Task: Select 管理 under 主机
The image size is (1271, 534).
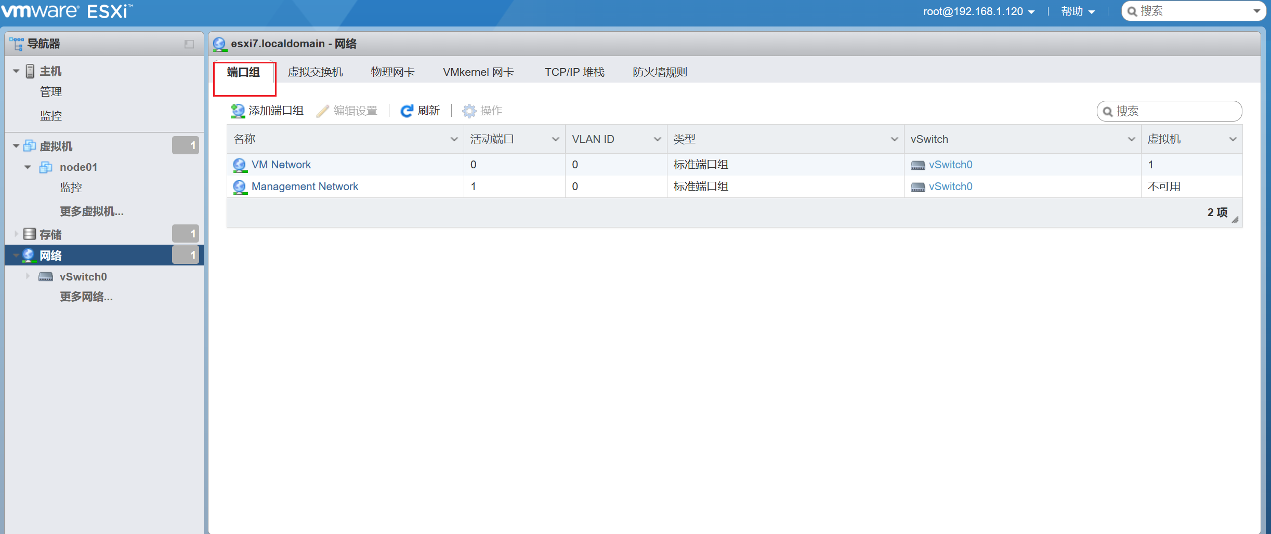Action: click(x=51, y=92)
